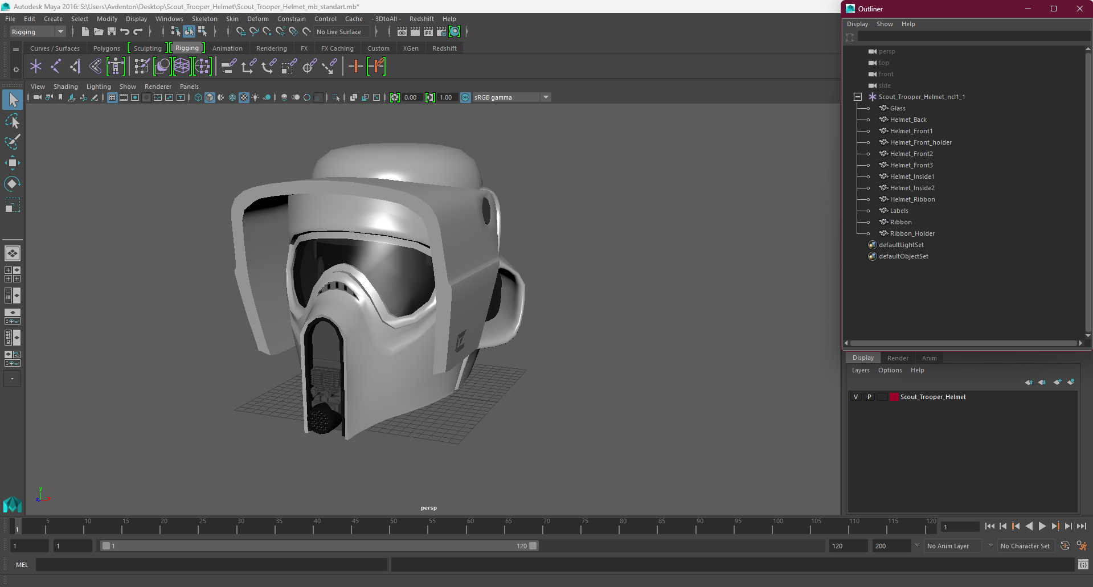
Task: Click the IPR render icon
Action: click(428, 32)
